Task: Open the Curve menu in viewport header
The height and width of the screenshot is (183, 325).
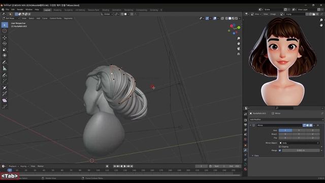Action: coord(45,18)
